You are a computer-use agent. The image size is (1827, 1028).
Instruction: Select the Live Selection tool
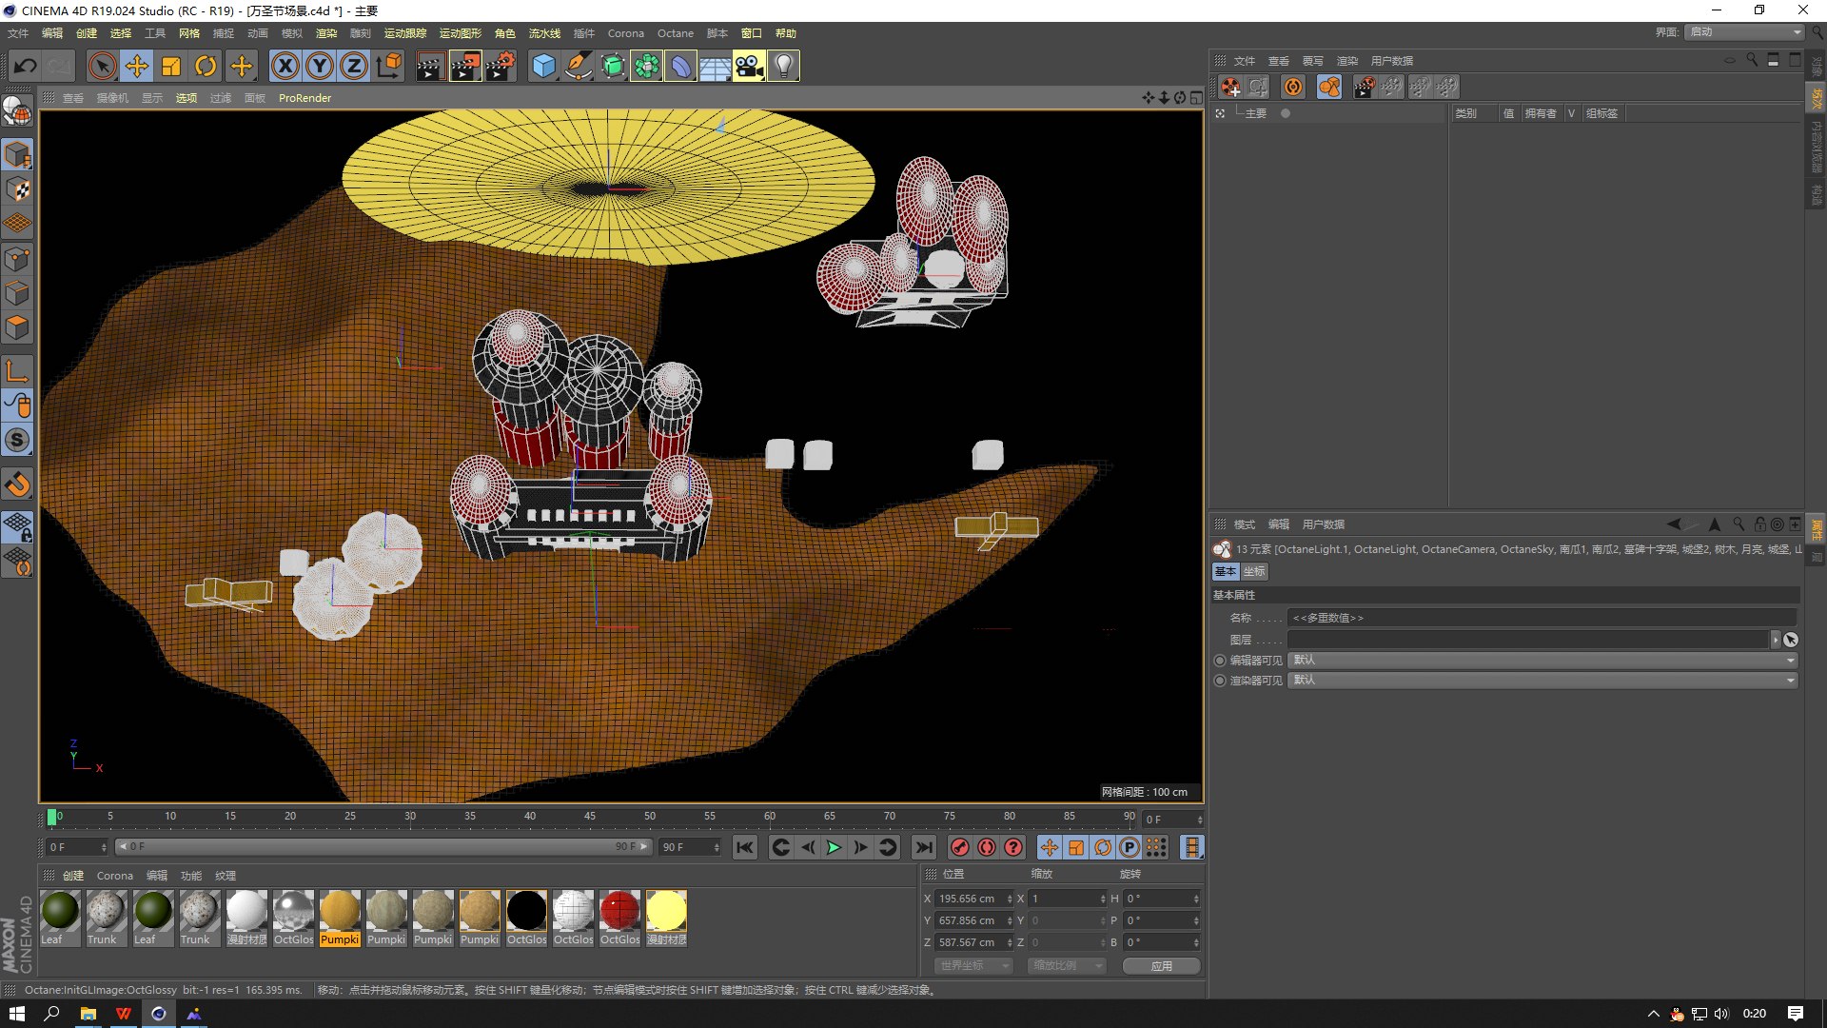[102, 66]
